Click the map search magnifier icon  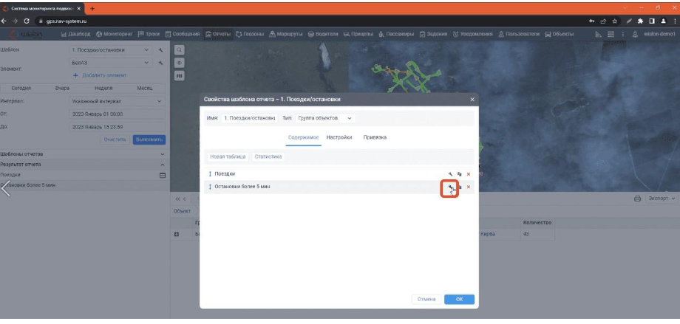[179, 51]
